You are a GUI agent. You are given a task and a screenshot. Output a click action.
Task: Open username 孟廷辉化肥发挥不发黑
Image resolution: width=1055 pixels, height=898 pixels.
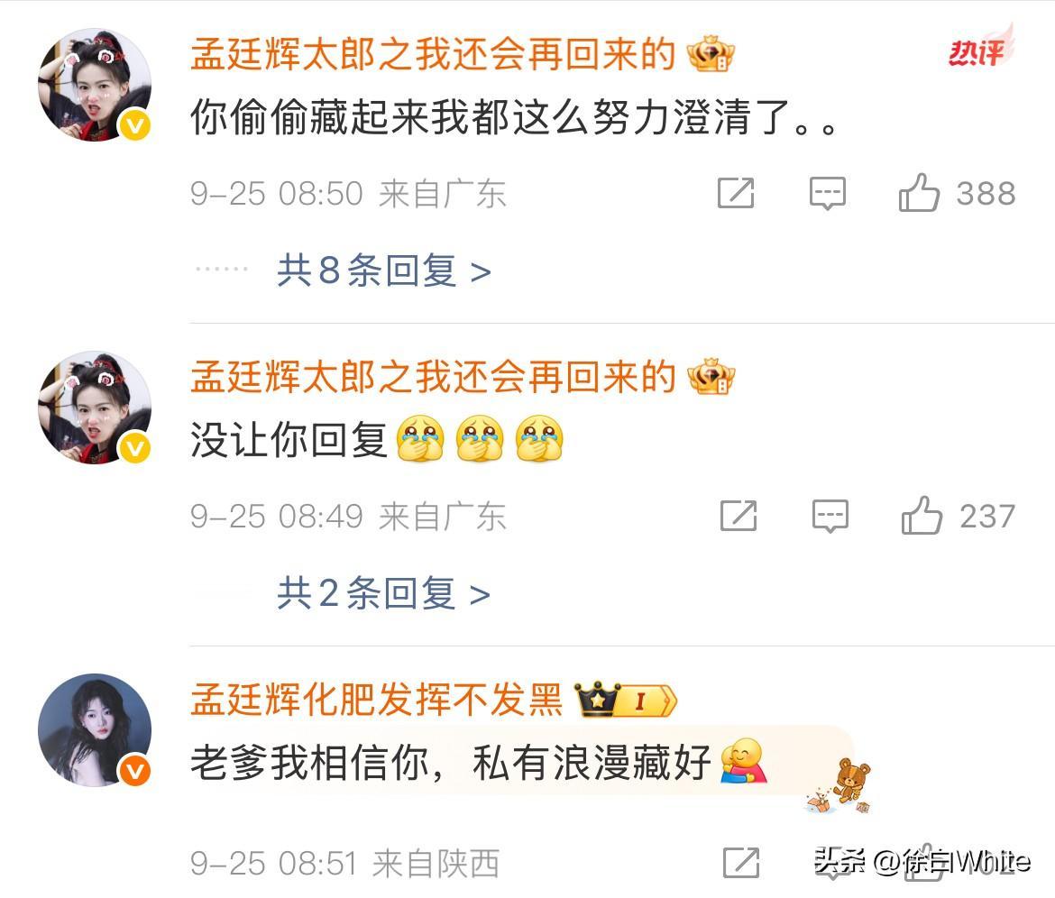point(376,700)
